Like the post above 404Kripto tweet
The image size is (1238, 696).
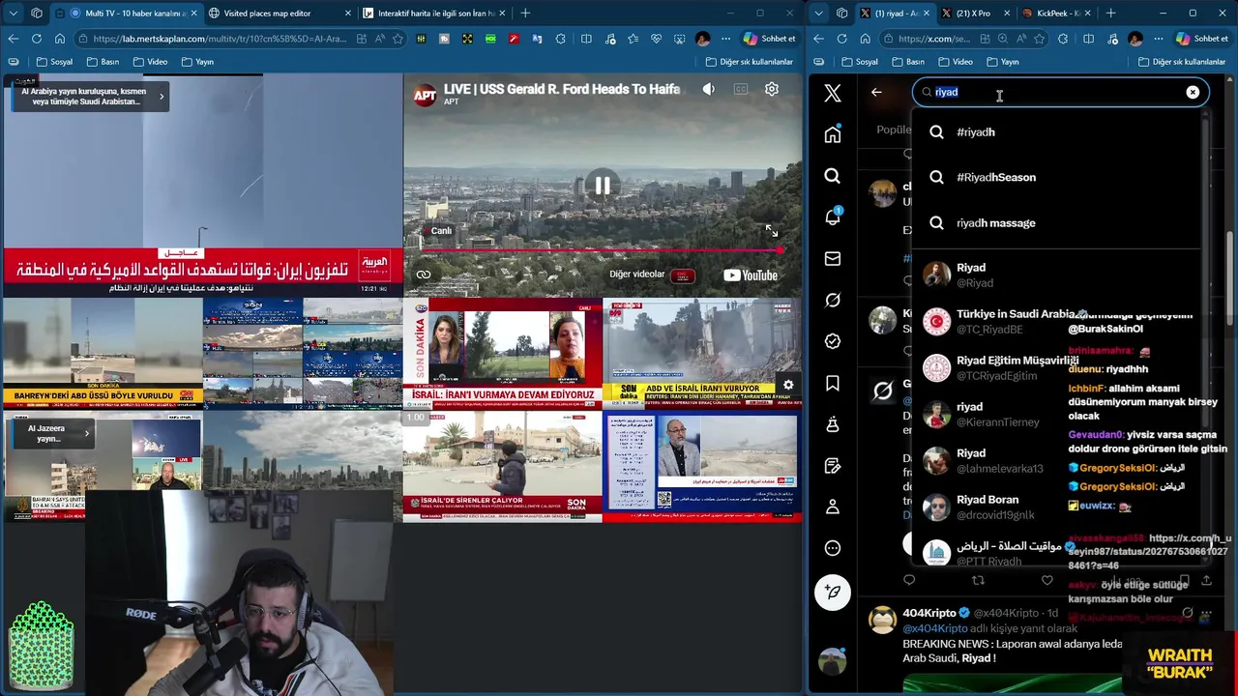pyautogui.click(x=1046, y=580)
